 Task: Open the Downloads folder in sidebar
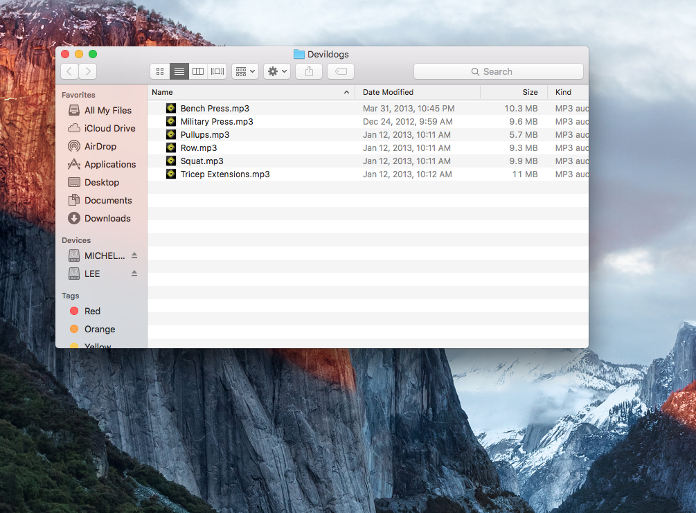[107, 218]
